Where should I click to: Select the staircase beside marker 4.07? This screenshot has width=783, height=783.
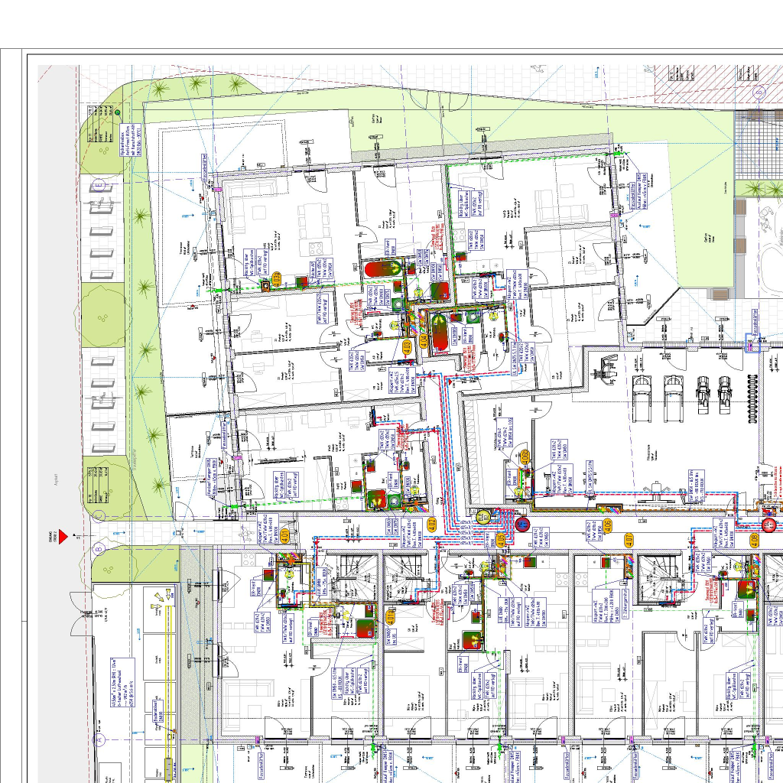pyautogui.click(x=657, y=577)
